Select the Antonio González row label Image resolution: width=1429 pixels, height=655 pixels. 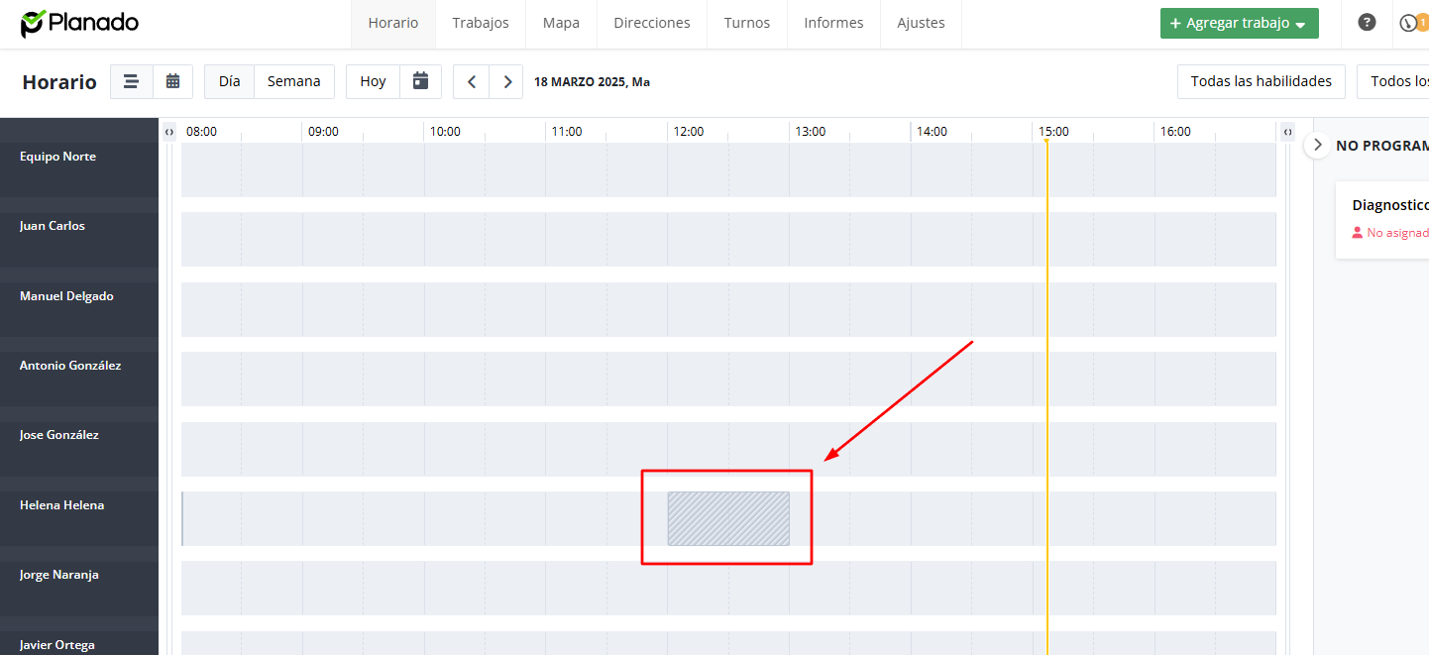click(70, 366)
